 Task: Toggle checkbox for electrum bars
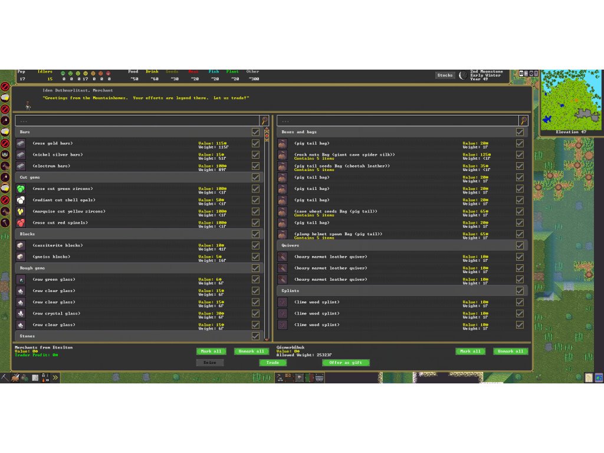(x=255, y=166)
